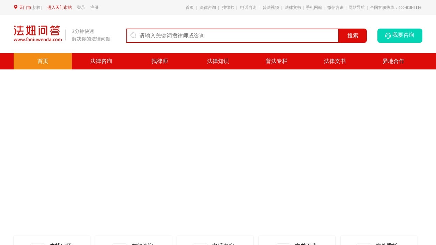Open the 普法视频 top link

271,7
